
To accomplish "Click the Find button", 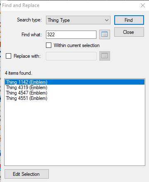I will click(129, 20).
